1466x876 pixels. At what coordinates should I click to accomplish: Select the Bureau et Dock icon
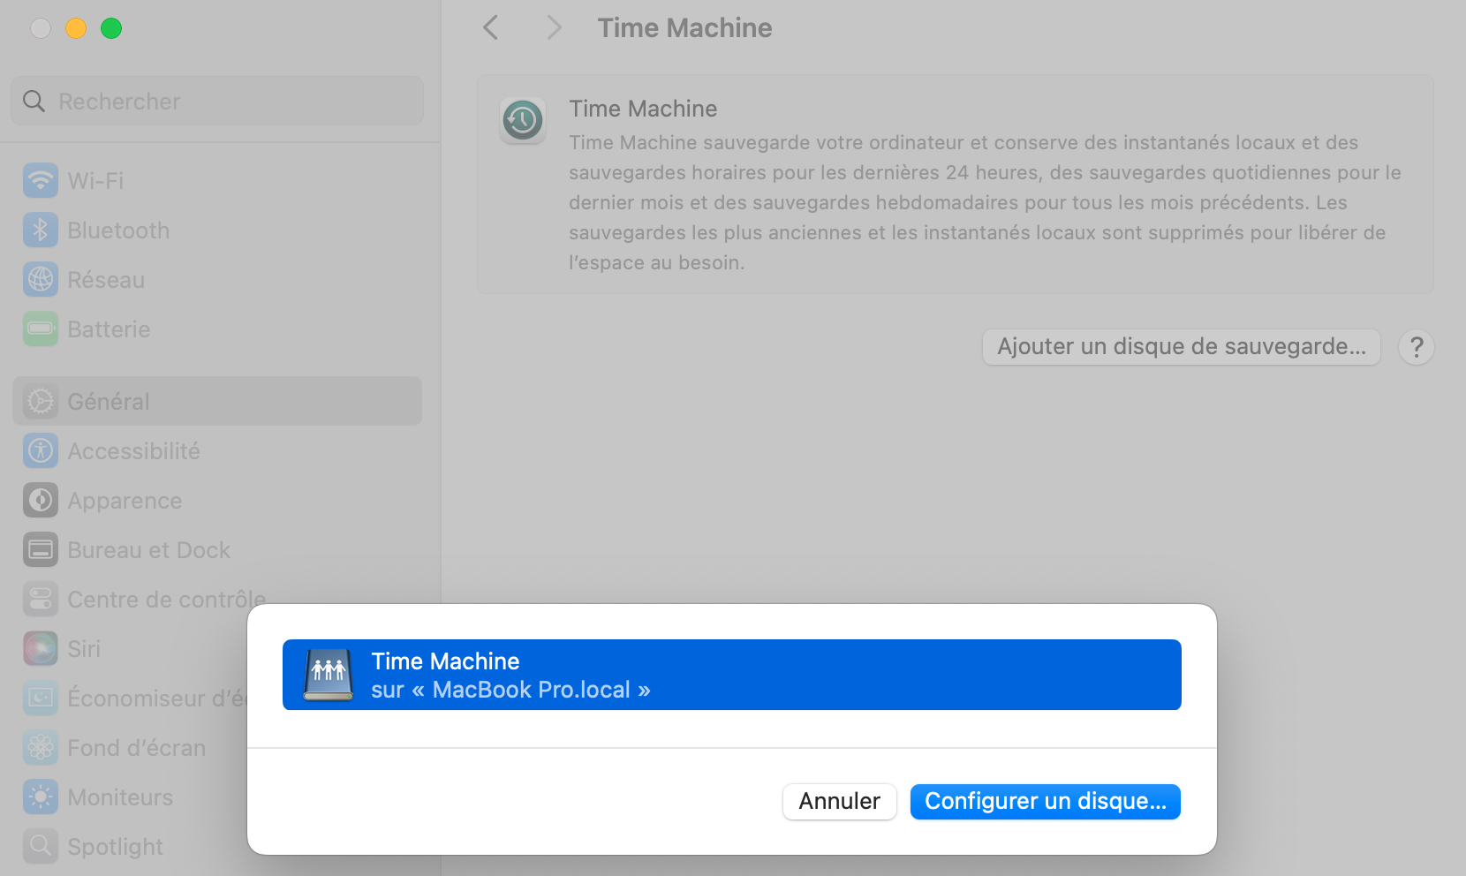point(41,550)
